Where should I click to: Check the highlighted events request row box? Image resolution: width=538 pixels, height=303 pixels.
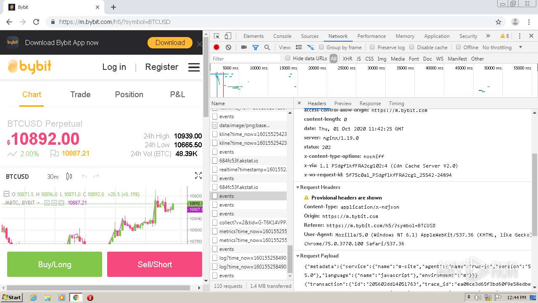(x=215, y=196)
